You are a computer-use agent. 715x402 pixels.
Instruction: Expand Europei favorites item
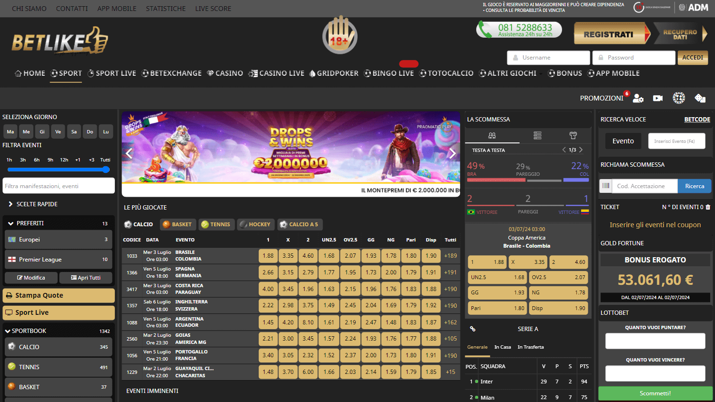pos(59,240)
